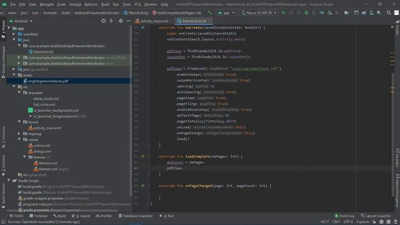Expand the manifests folder
The image size is (400, 225).
coord(14,34)
